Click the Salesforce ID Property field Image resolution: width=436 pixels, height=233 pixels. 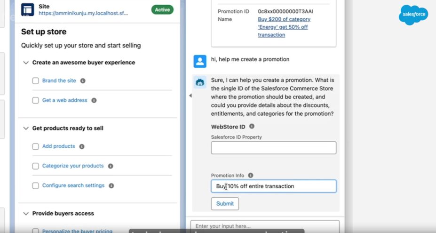[273, 148]
